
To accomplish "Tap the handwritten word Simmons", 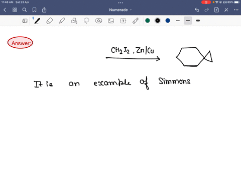I will click(174, 81).
